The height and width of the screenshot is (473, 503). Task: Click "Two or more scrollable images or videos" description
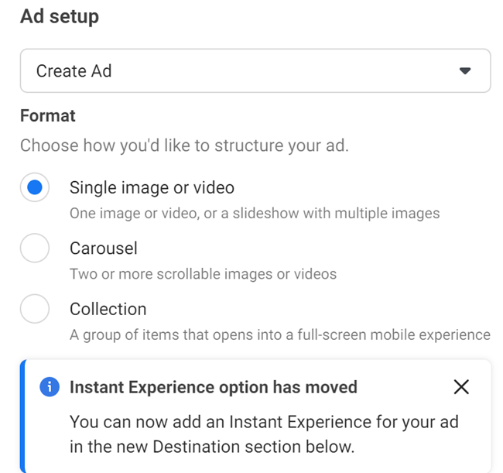203,273
